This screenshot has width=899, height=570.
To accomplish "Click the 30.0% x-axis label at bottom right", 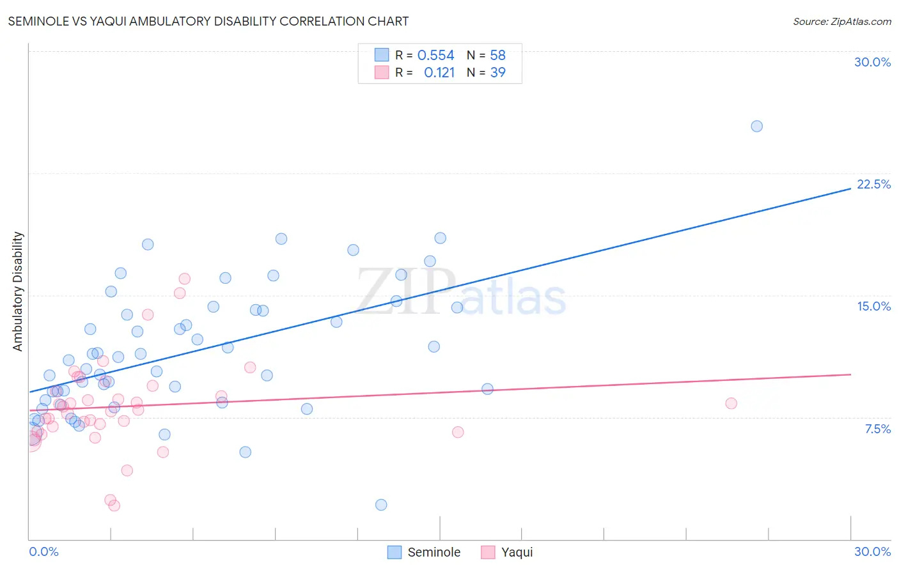I will 872,551.
